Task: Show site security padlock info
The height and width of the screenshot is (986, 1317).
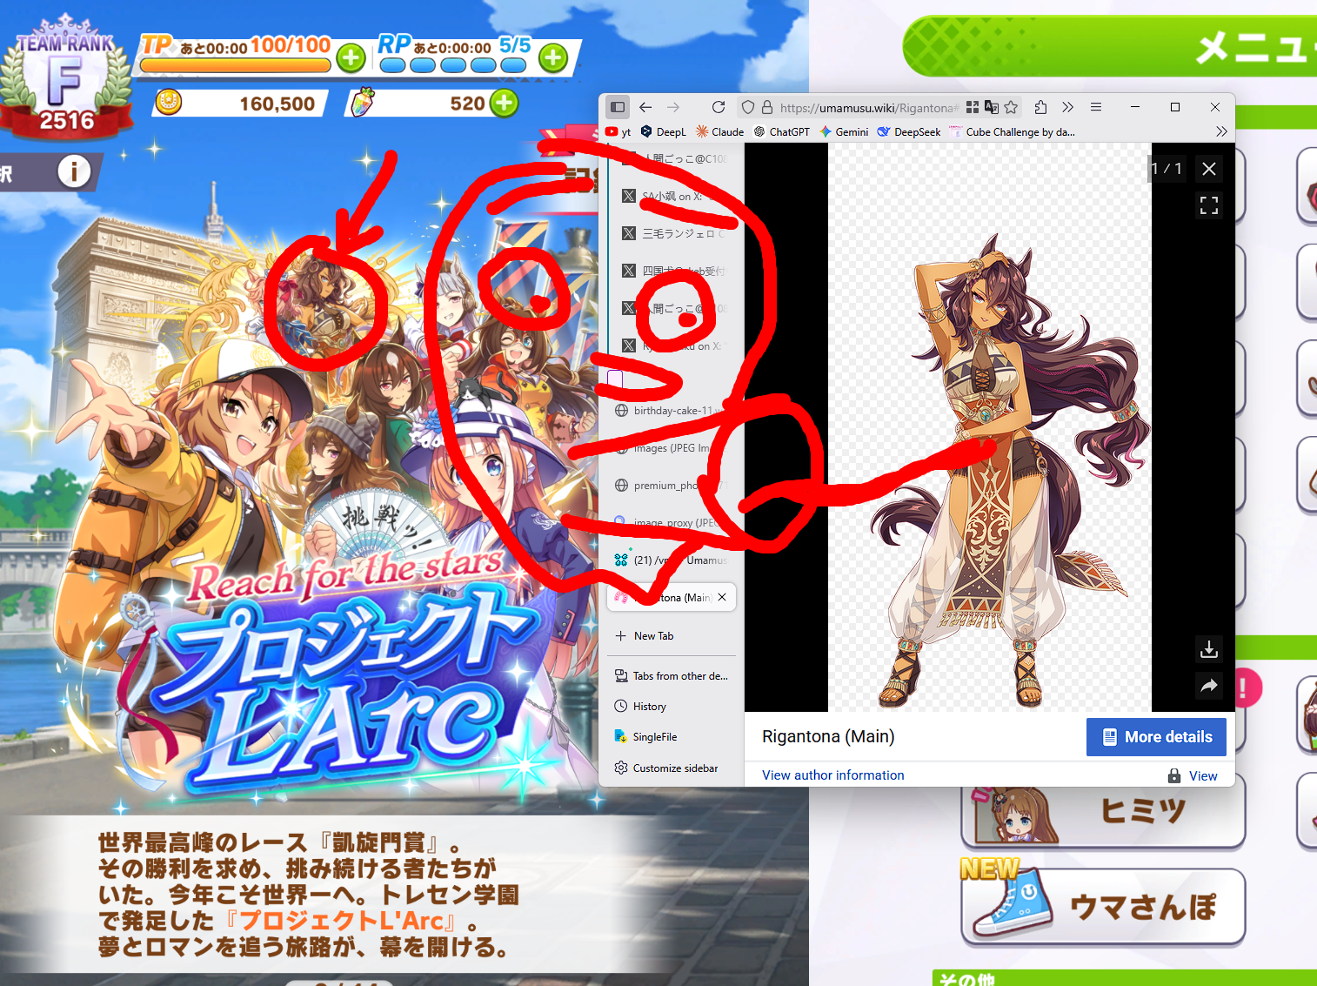Action: 767,107
